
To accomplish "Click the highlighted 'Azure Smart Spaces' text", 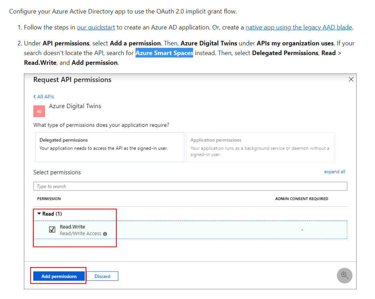I will pos(164,53).
